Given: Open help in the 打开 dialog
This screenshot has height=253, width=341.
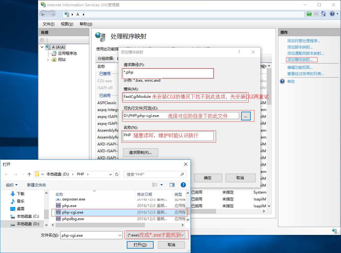Looking at the screenshot, I should coord(183,185).
